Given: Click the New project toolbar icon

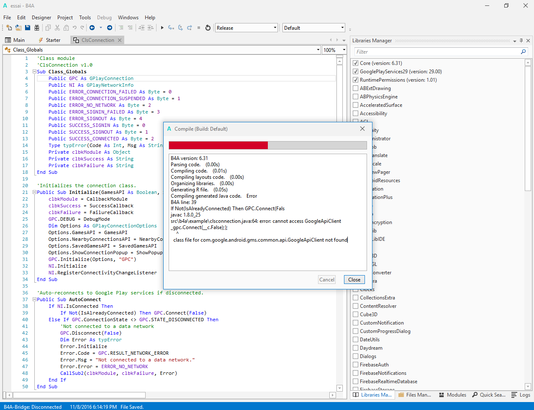Looking at the screenshot, I should tap(9, 28).
